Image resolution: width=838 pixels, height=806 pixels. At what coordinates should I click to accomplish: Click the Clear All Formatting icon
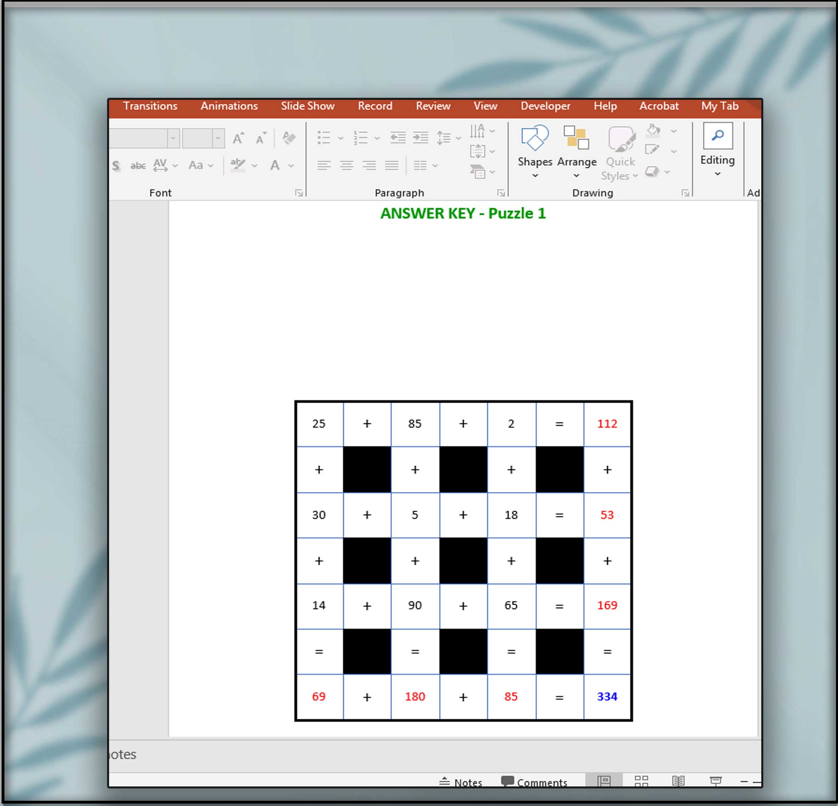289,138
